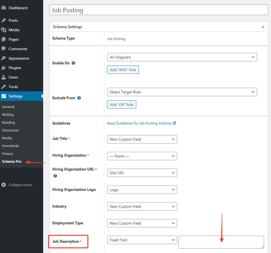
Task: Collapse the Schema Settings panel
Action: coord(263,27)
